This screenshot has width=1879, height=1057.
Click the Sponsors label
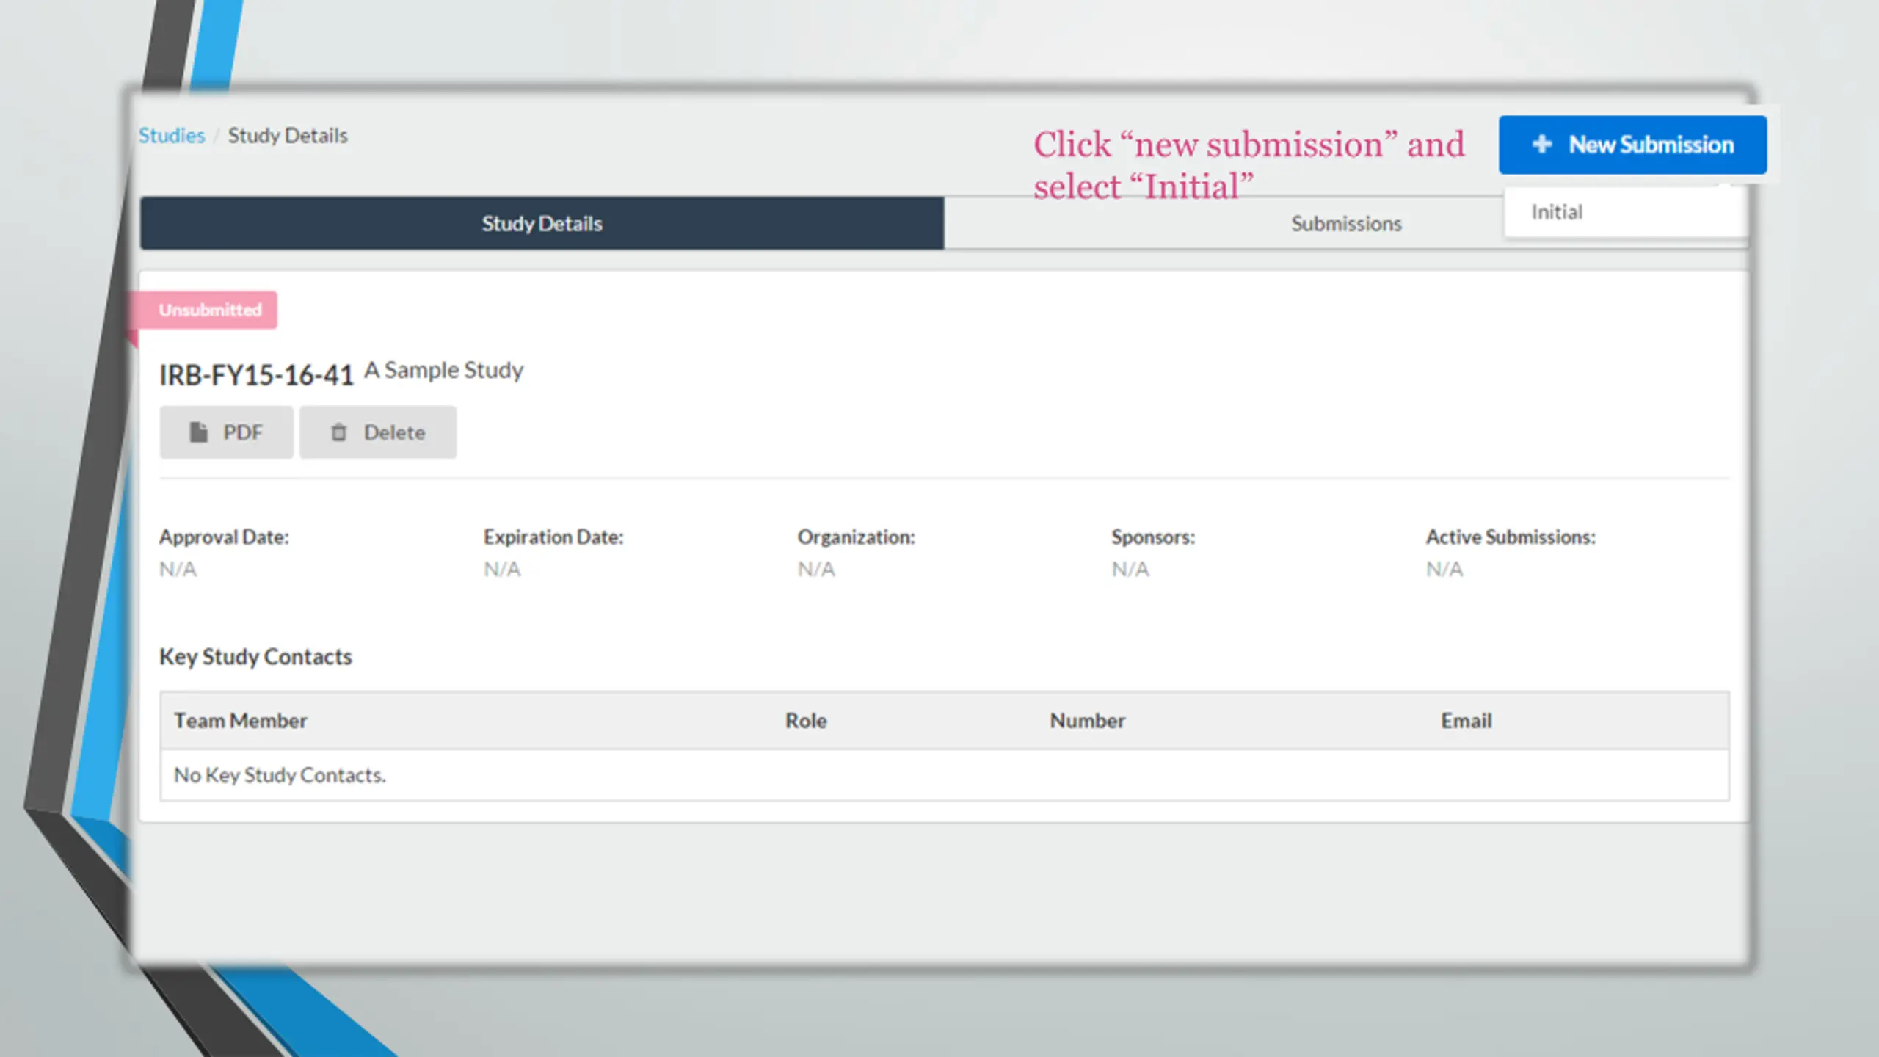[1153, 537]
